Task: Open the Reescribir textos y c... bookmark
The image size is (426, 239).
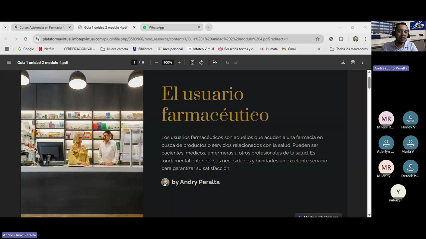Action: [237, 49]
